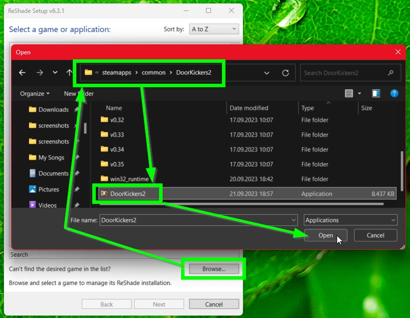410x318 pixels.
Task: Cancel the Open file dialog
Action: pos(376,235)
